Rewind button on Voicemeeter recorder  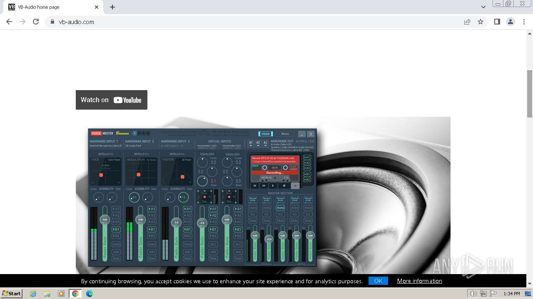click(254, 186)
